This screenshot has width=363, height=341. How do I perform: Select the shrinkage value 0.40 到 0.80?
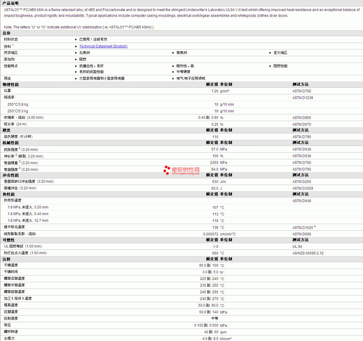[208, 118]
